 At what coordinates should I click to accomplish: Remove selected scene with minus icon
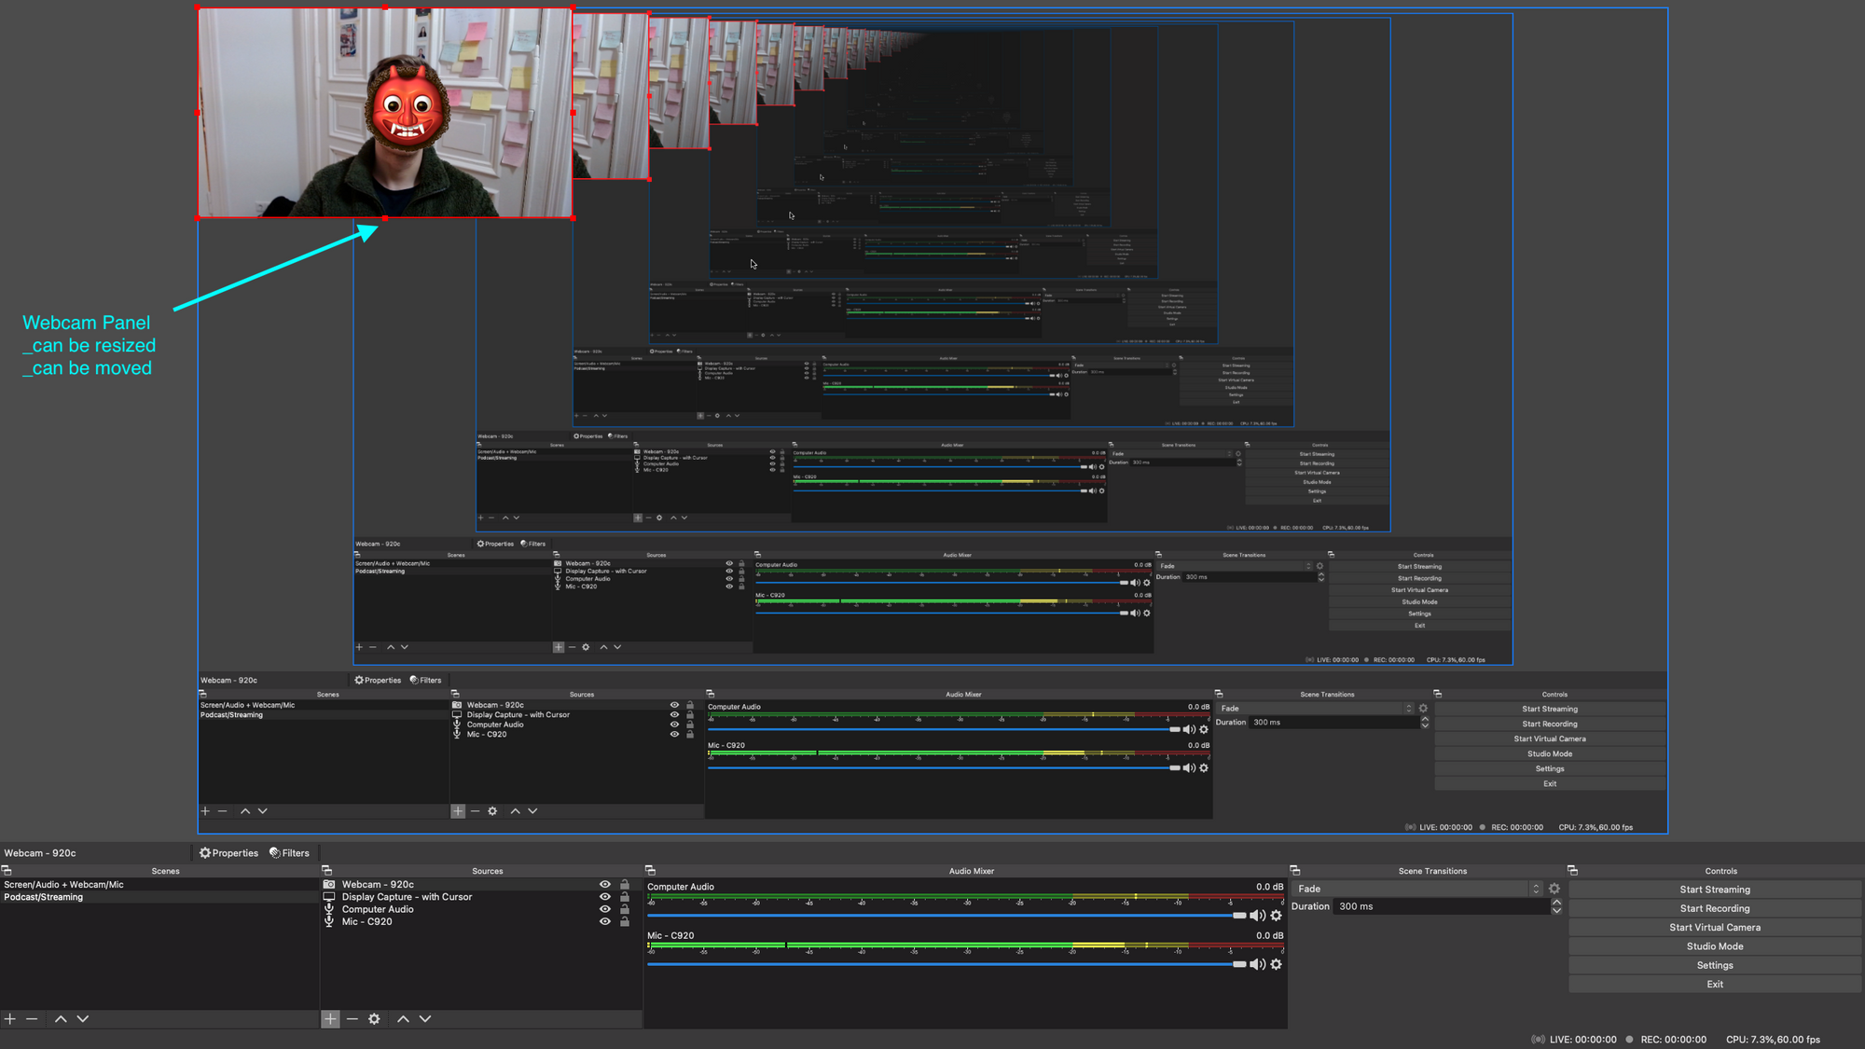tap(32, 1019)
